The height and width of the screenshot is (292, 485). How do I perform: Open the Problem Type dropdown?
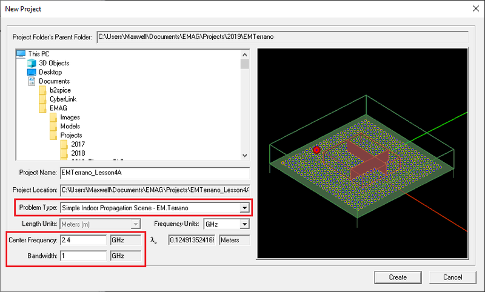tap(244, 208)
